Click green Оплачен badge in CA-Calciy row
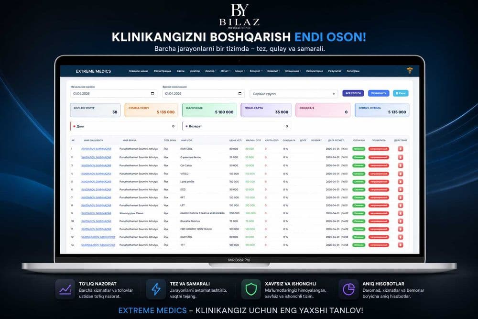The height and width of the screenshot is (319, 478). [x=359, y=165]
